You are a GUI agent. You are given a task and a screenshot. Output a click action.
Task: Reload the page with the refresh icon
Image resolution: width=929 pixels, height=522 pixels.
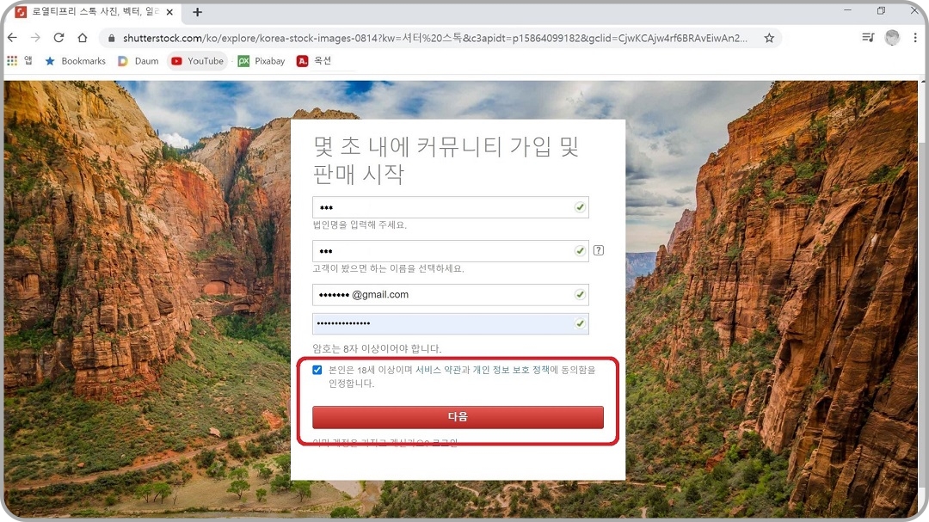58,38
